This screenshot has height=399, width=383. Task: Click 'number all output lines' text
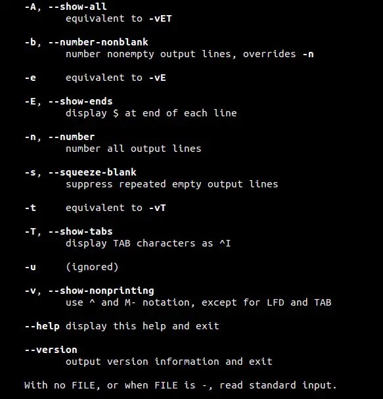pyautogui.click(x=133, y=149)
